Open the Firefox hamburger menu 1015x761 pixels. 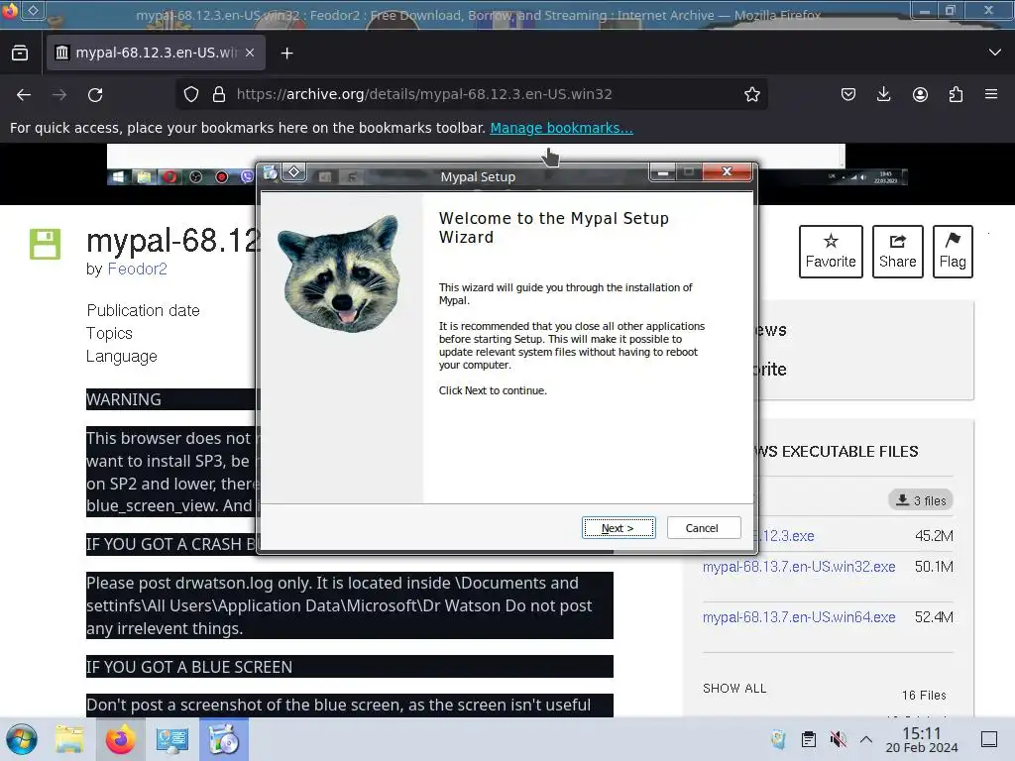(x=991, y=94)
